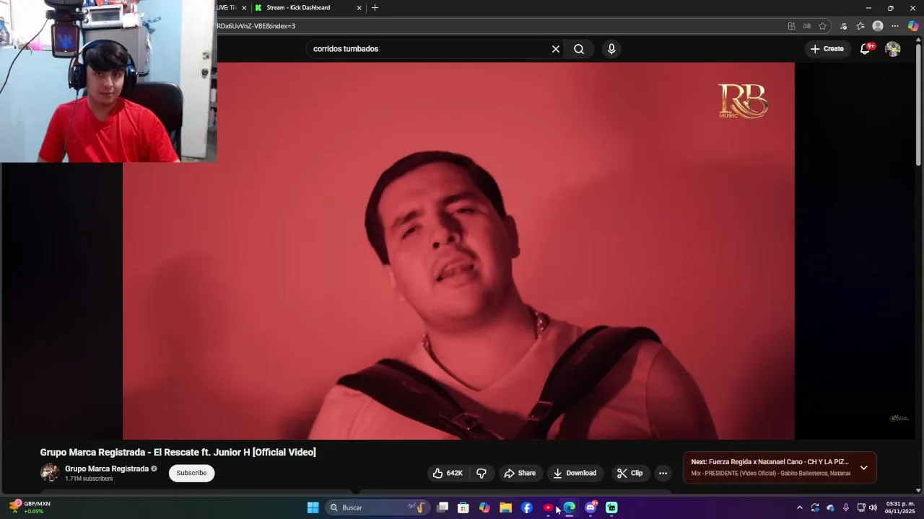The width and height of the screenshot is (924, 519).
Task: Open the Copilot sidebar icon
Action: click(x=913, y=26)
